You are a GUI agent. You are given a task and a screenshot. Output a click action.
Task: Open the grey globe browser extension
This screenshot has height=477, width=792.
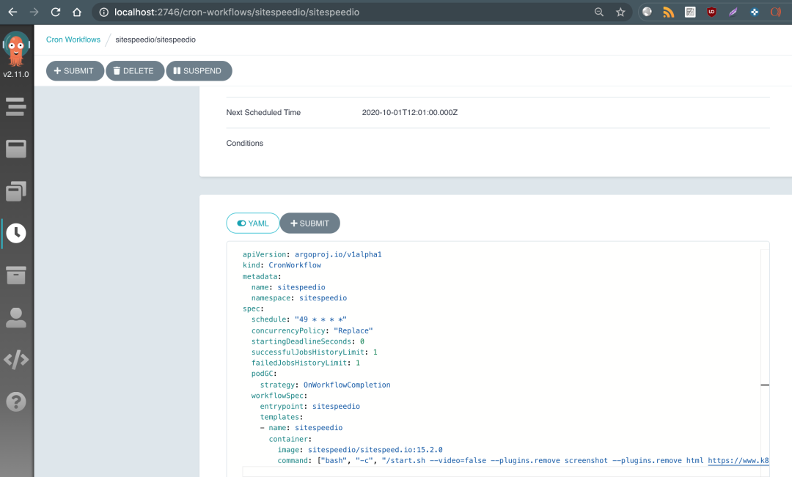point(647,12)
